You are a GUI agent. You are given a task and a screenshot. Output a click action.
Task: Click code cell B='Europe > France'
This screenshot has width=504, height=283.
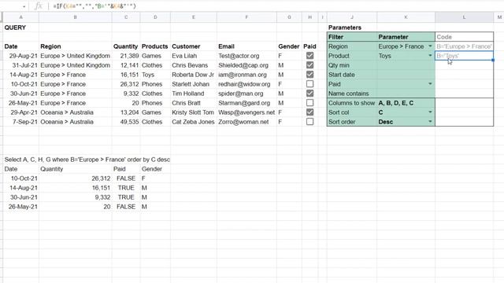(464, 46)
